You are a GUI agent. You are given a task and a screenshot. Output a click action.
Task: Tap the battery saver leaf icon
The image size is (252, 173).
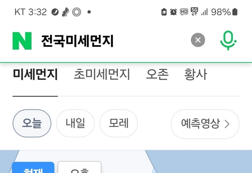pyautogui.click(x=164, y=12)
